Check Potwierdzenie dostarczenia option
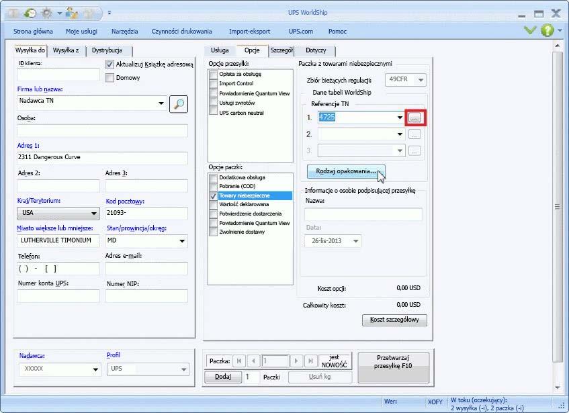 (x=214, y=214)
